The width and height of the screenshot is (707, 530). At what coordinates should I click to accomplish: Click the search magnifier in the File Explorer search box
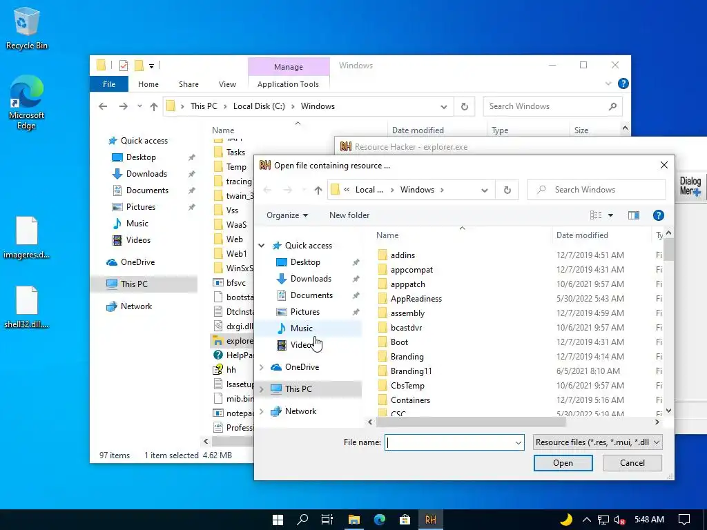[x=612, y=106]
